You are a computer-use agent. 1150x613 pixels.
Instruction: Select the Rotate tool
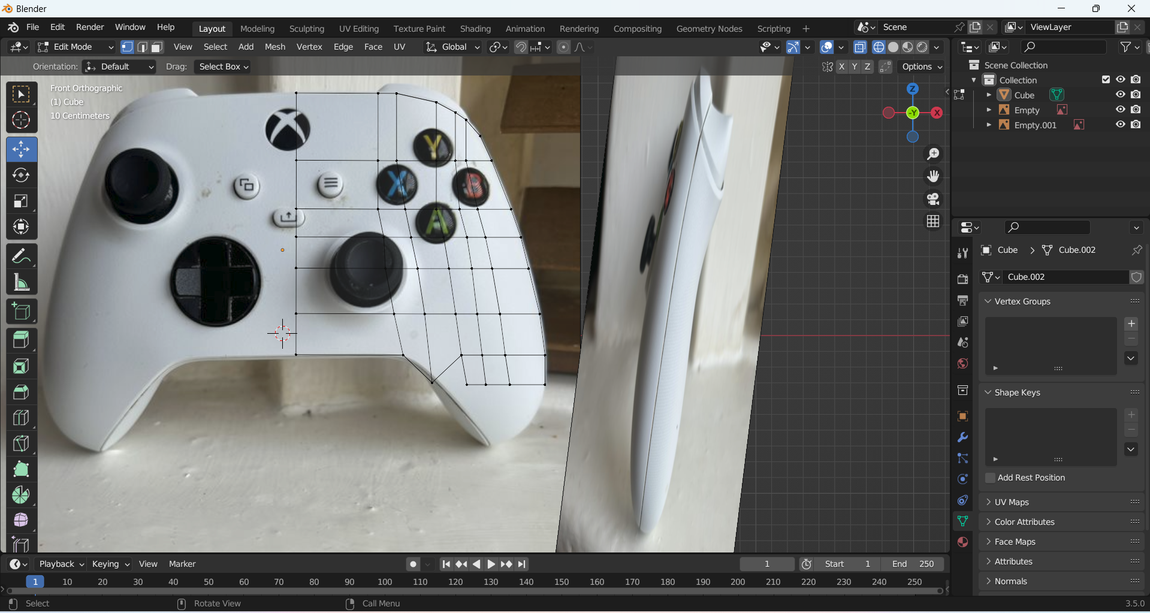pyautogui.click(x=22, y=176)
